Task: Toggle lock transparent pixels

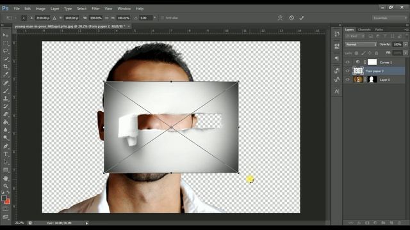Action: (x=356, y=53)
